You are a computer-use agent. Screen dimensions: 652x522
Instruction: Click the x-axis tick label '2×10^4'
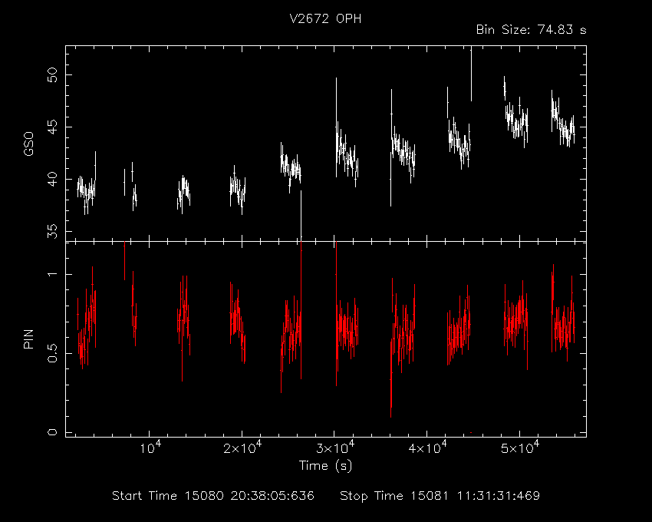point(242,448)
